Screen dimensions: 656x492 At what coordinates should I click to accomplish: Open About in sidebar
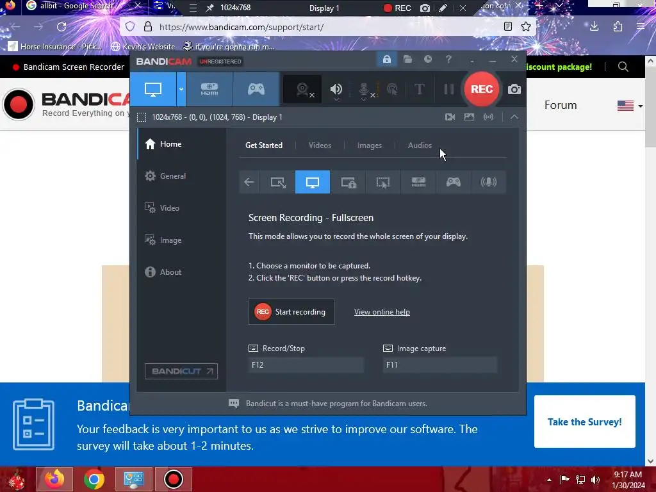[181, 272]
